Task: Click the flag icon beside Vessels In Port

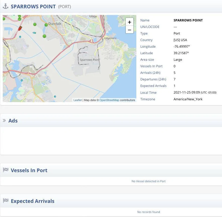Action: point(6,170)
